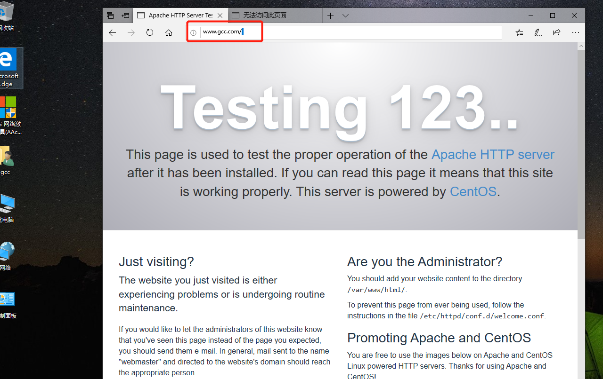Select the Control Panel desktop icon
603x379 pixels.
coord(8,305)
